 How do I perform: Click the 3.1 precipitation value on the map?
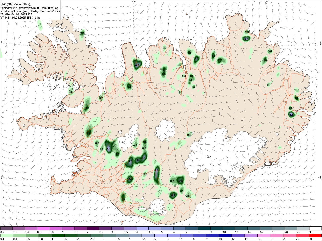[x=130, y=179]
